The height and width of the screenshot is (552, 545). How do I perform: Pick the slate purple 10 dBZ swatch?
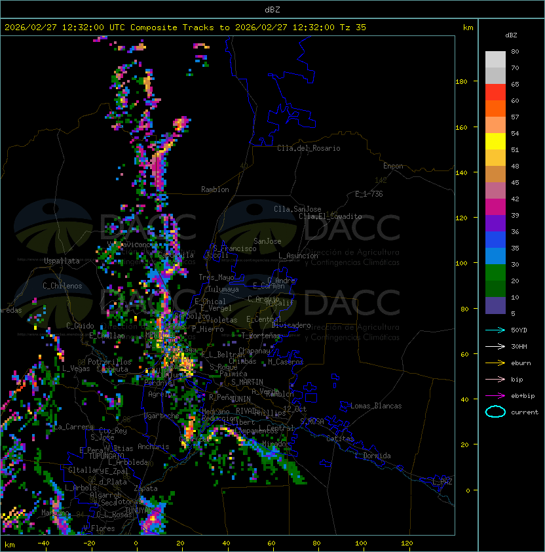pyautogui.click(x=495, y=306)
